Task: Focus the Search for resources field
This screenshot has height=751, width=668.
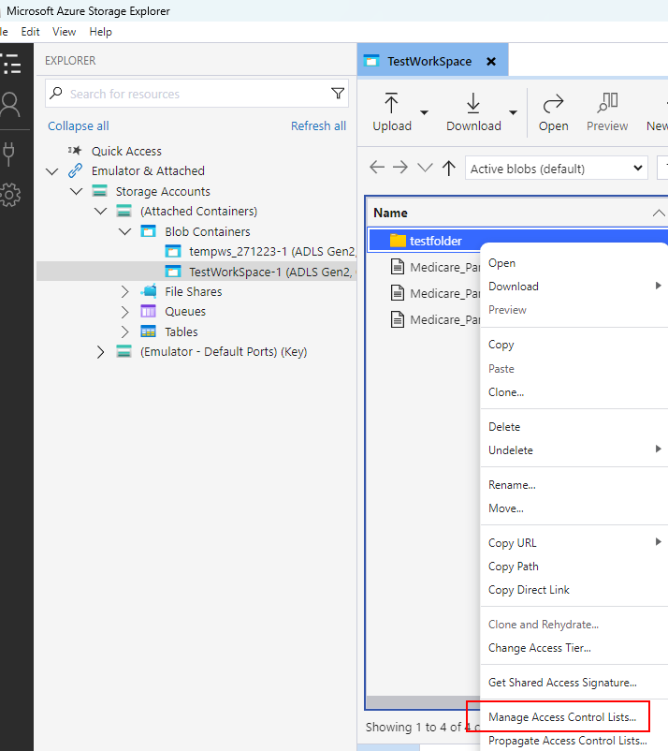Action: 196,94
